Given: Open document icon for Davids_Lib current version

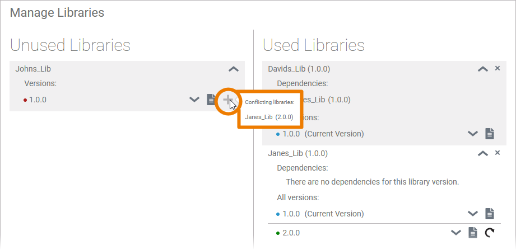Looking at the screenshot, I should (490, 134).
